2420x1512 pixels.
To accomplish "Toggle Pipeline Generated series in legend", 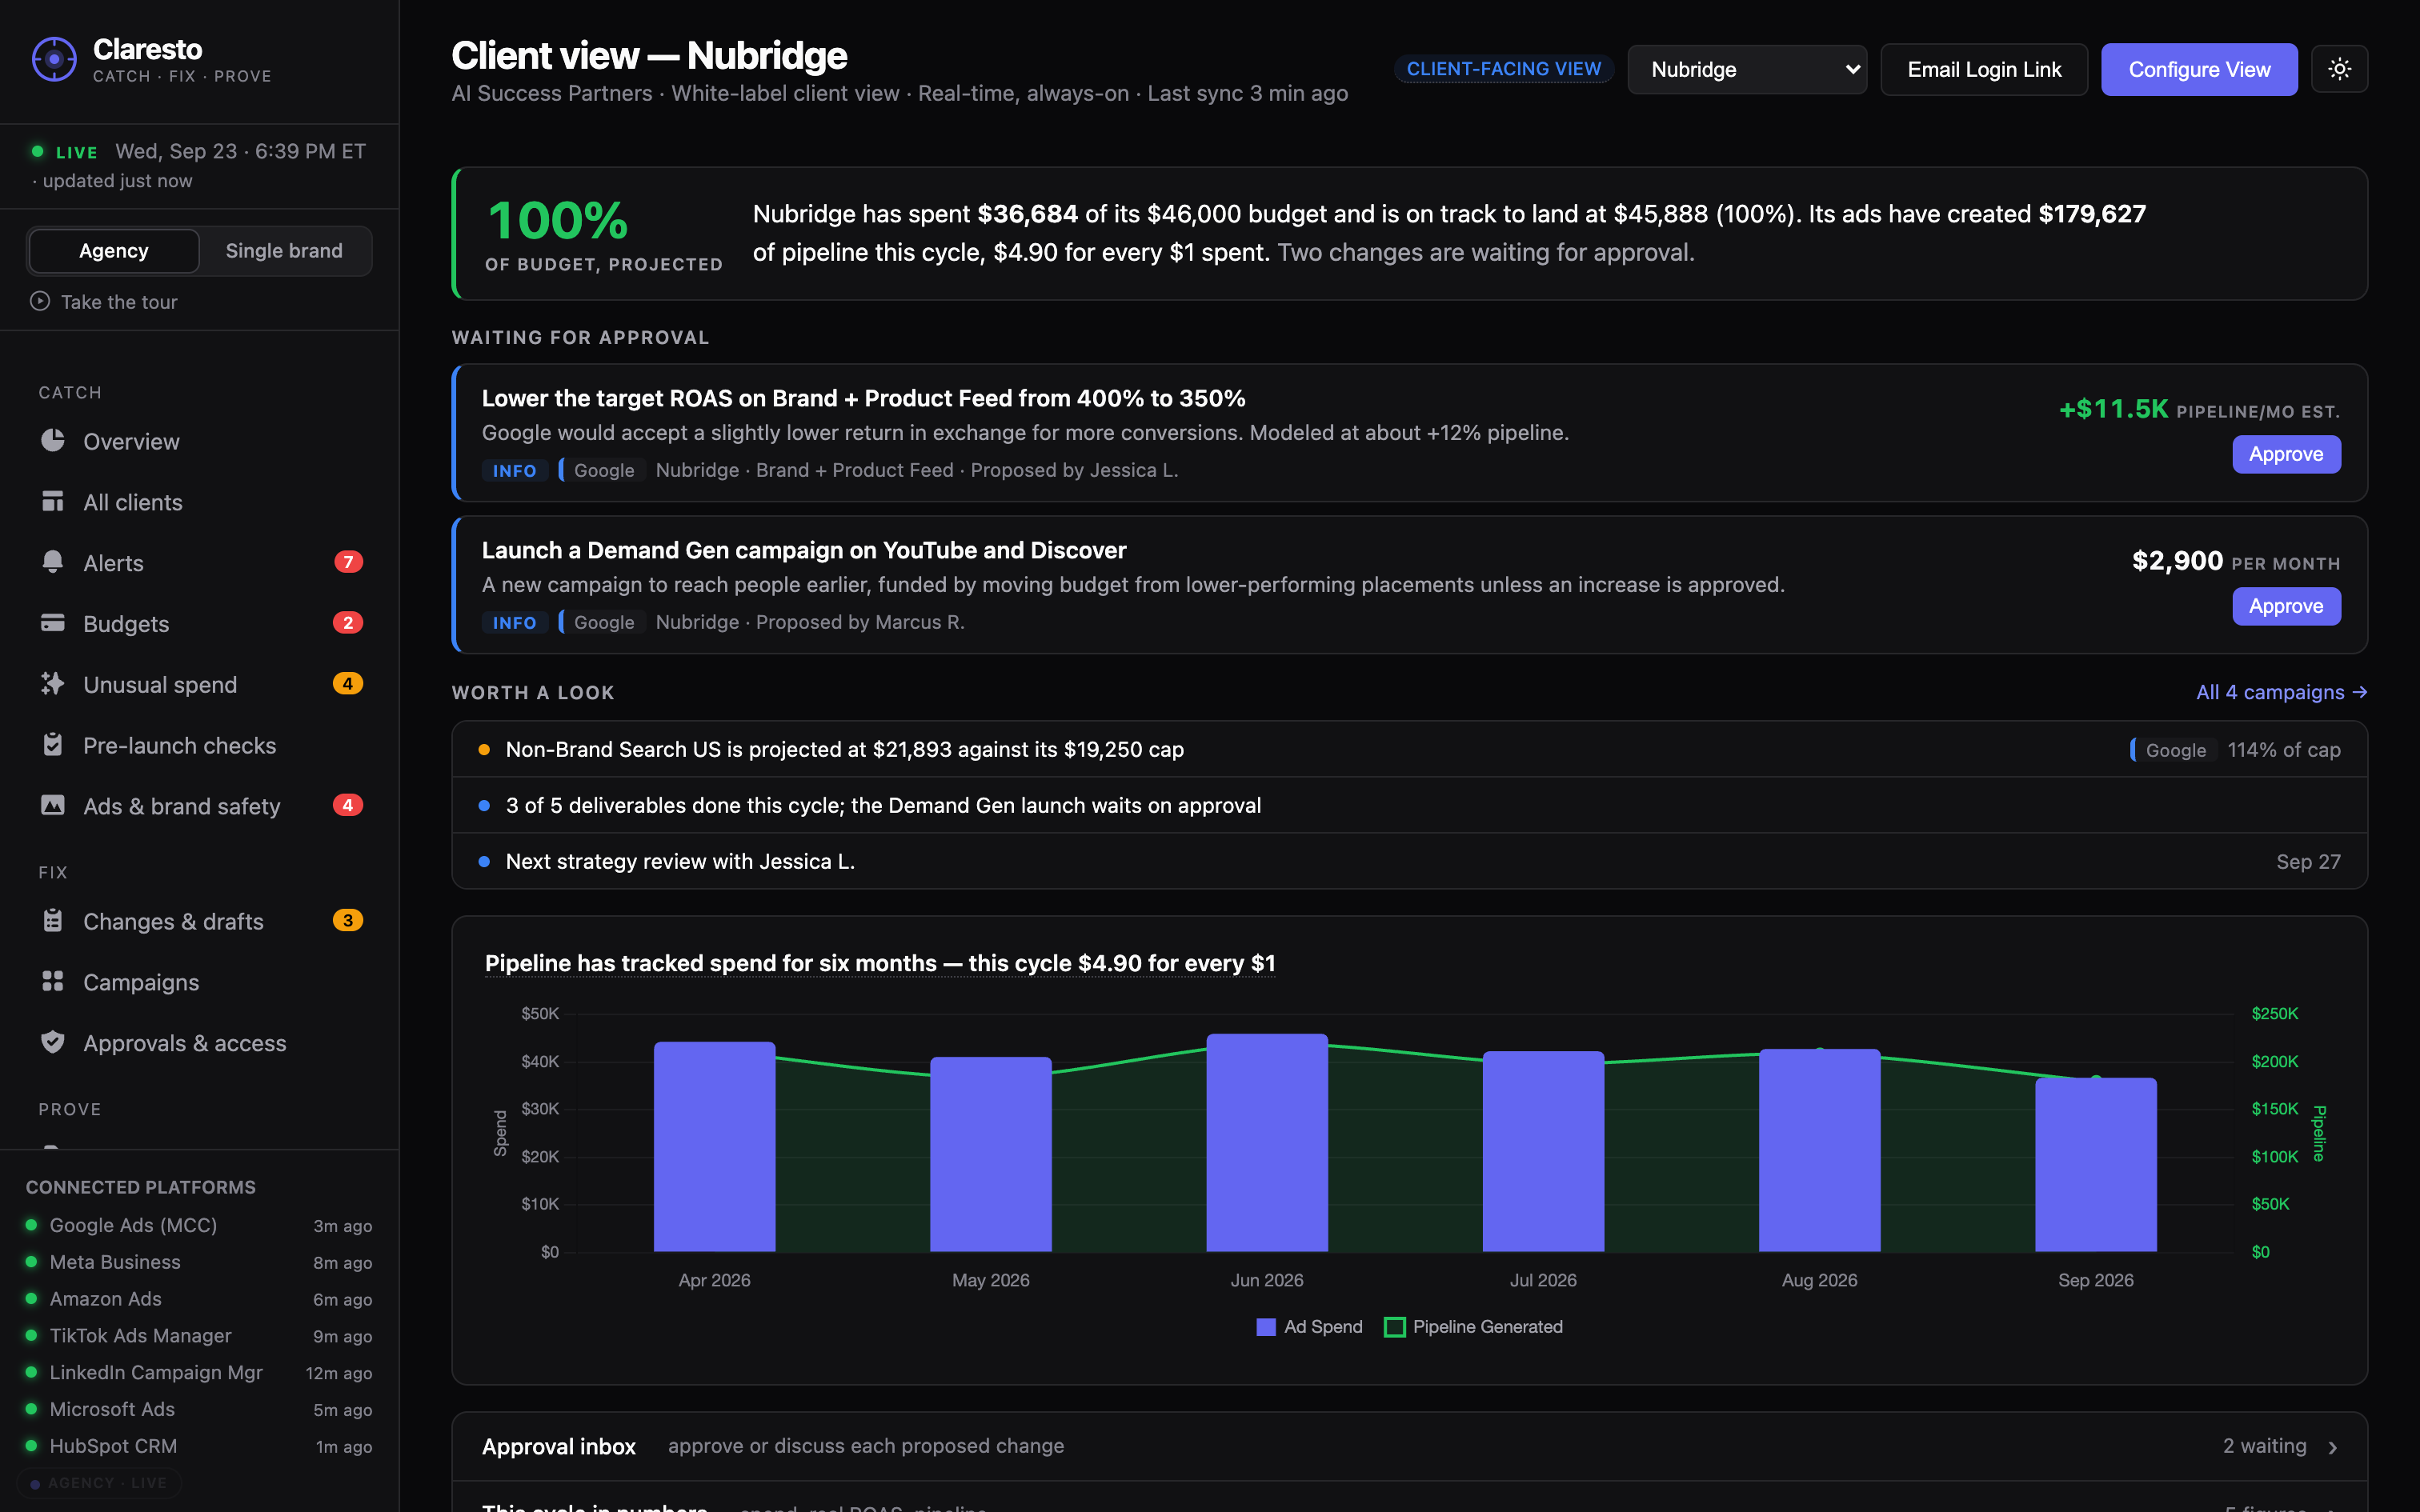I will pos(1473,1327).
